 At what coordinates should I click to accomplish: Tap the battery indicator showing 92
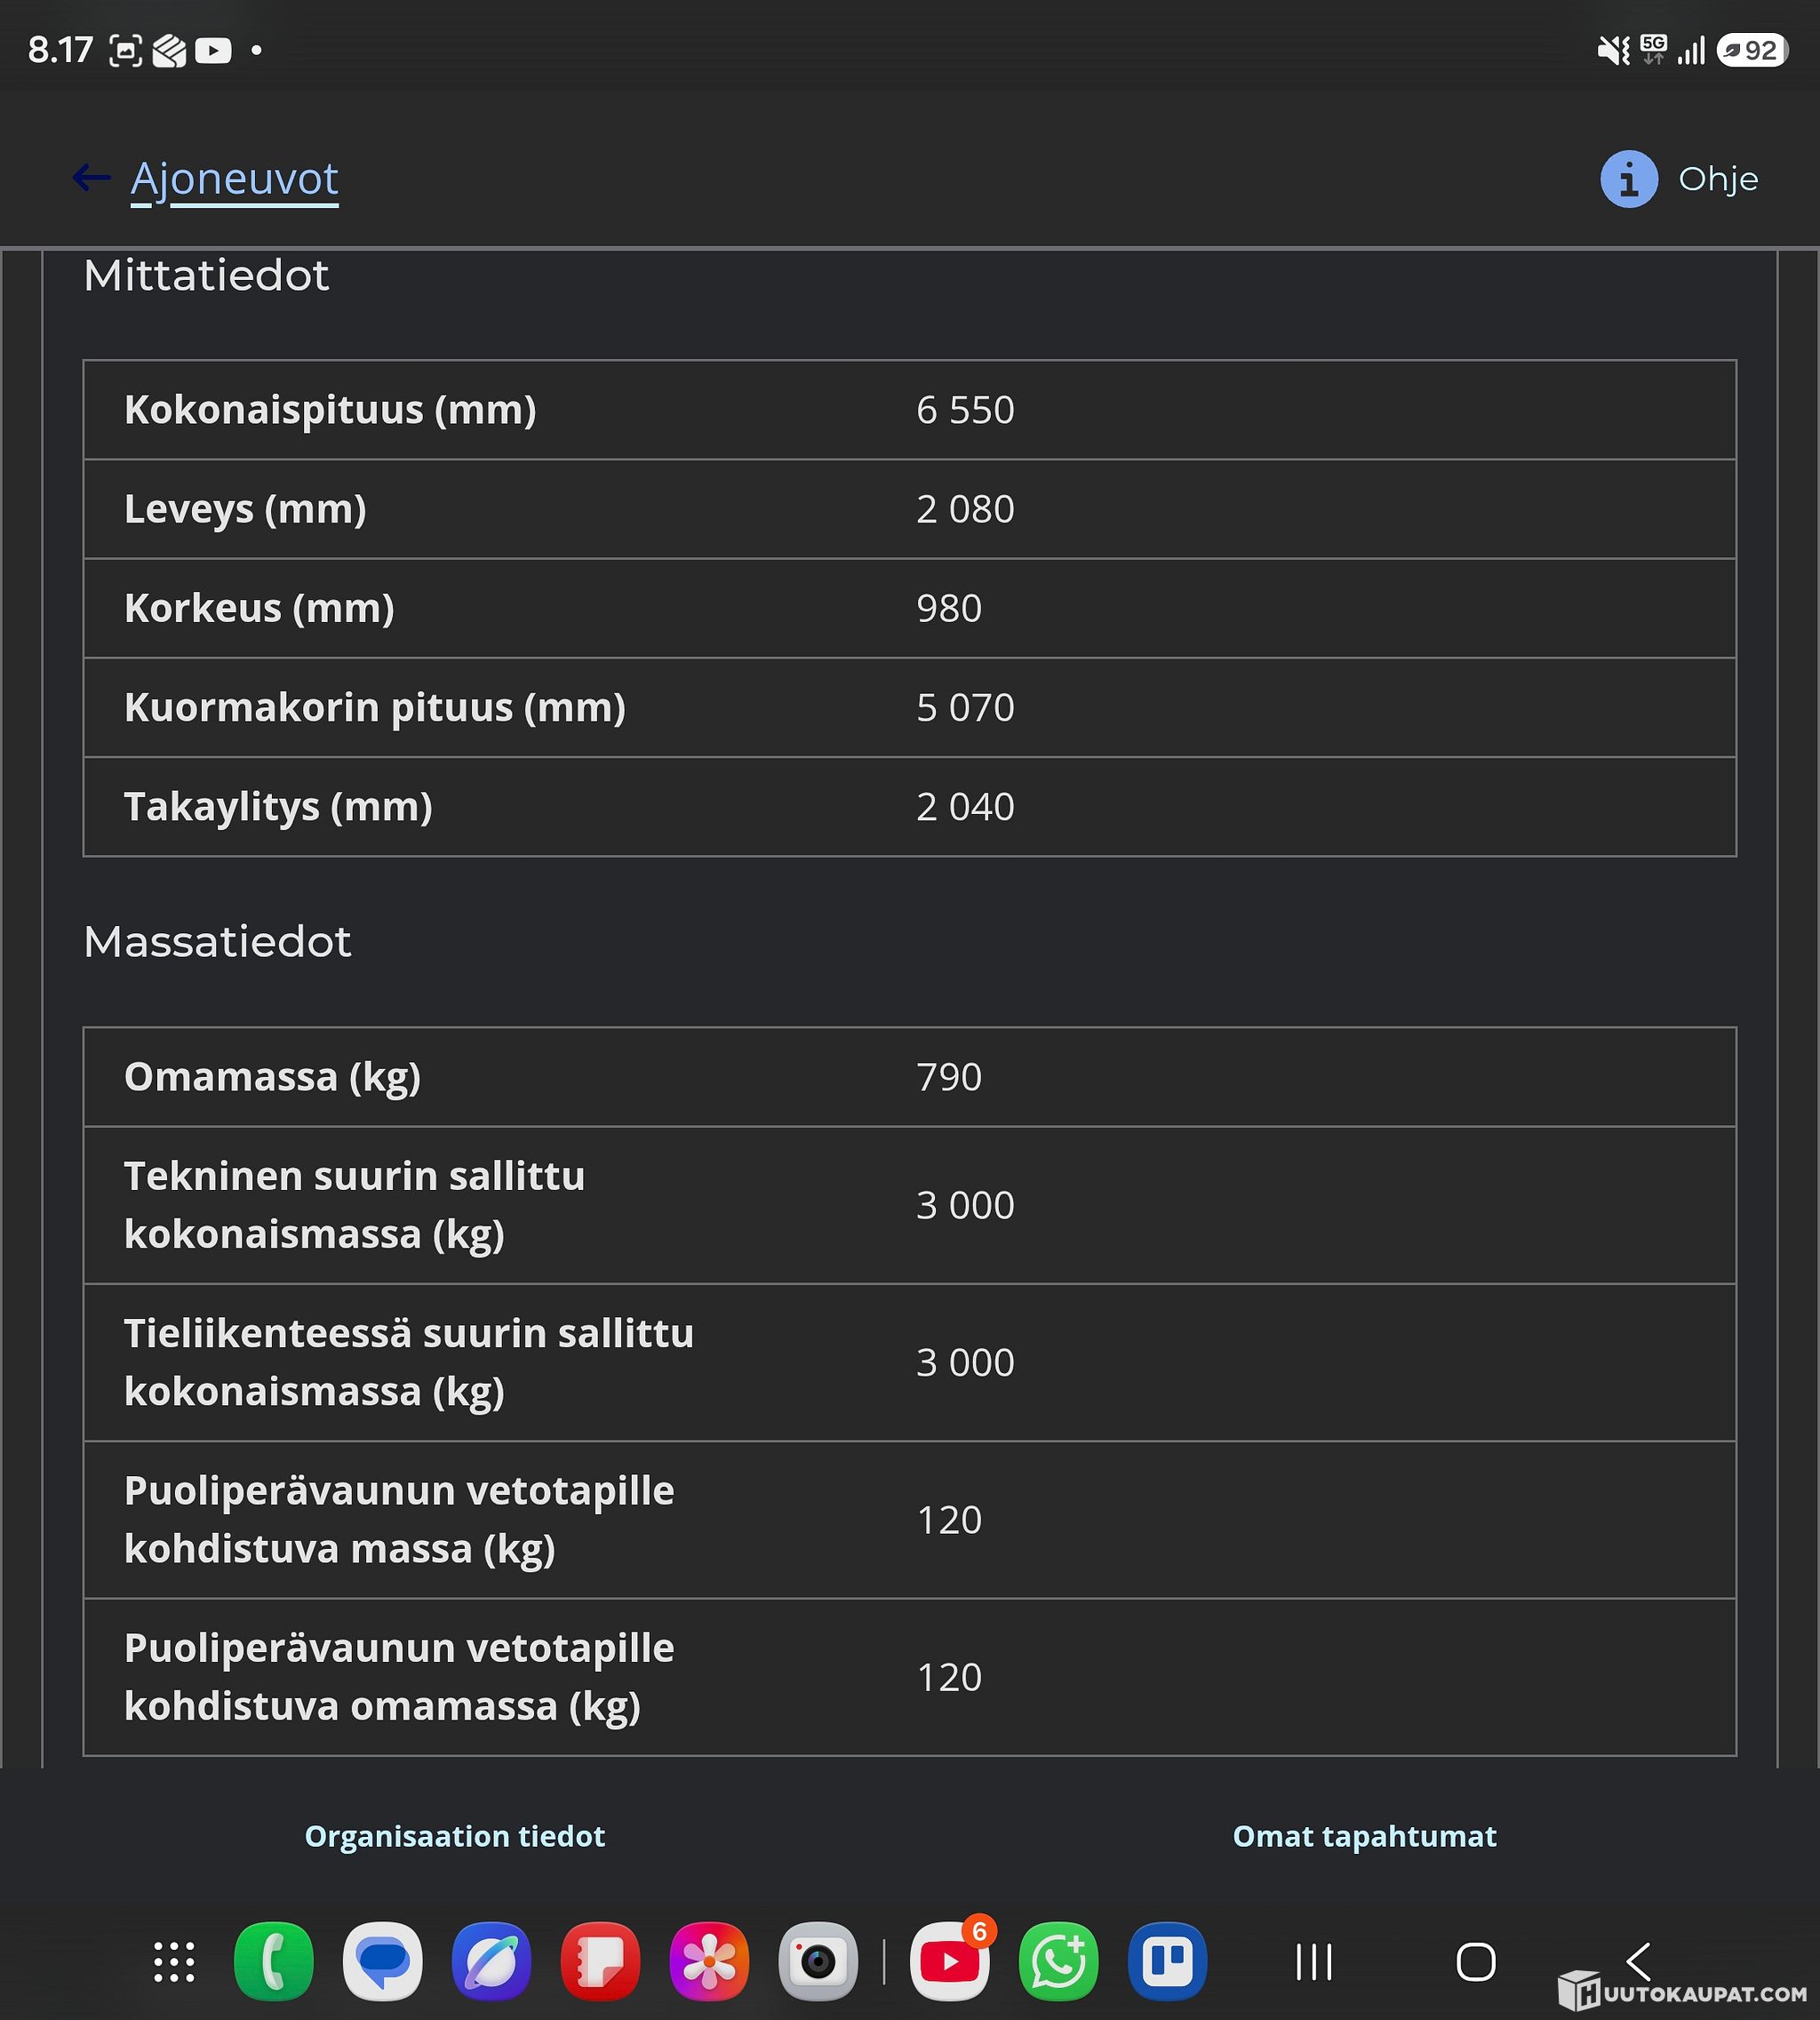1752,50
